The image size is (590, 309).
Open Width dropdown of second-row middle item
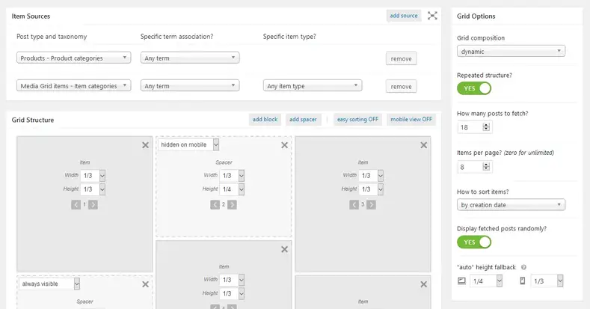pyautogui.click(x=232, y=280)
